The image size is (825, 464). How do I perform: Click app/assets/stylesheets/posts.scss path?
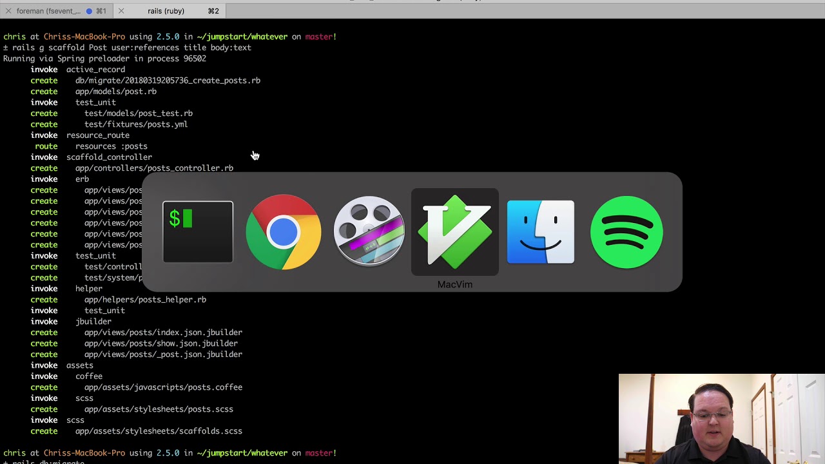(159, 409)
